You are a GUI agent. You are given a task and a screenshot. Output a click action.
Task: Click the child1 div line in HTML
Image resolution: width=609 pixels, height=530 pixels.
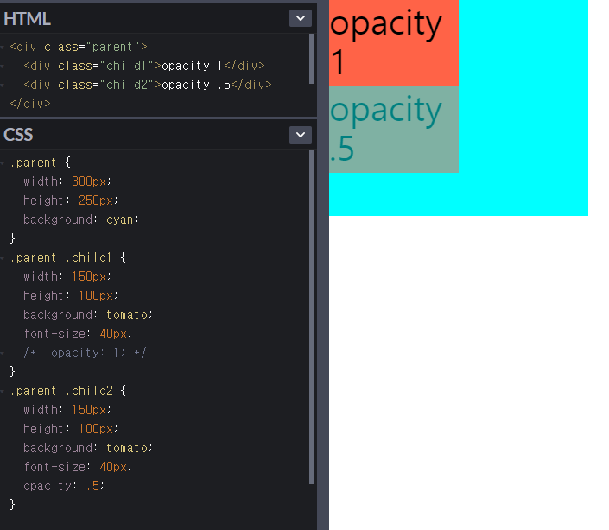[x=144, y=66]
